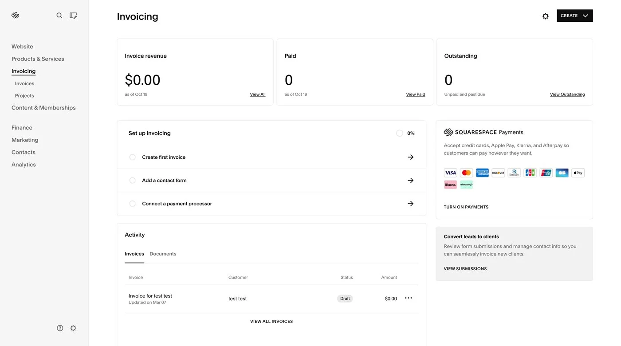Open the Create dropdown
621x346 pixels.
[x=574, y=15]
